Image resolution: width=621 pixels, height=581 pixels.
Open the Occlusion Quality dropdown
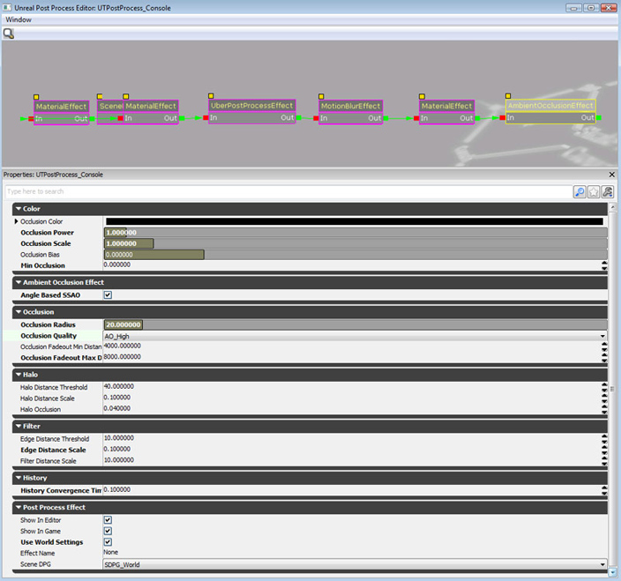pyautogui.click(x=602, y=337)
